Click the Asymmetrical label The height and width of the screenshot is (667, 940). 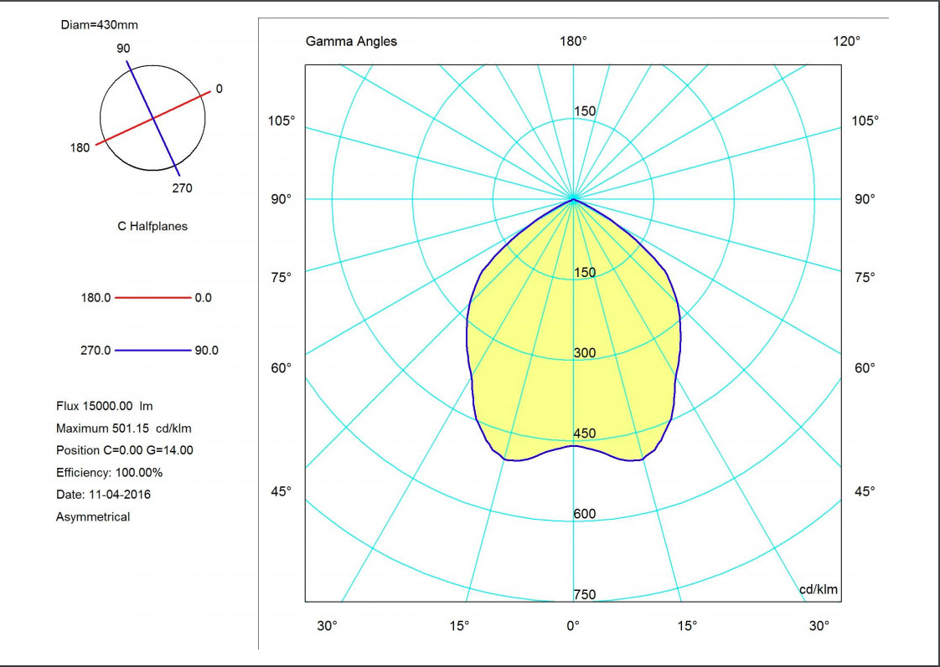93,517
